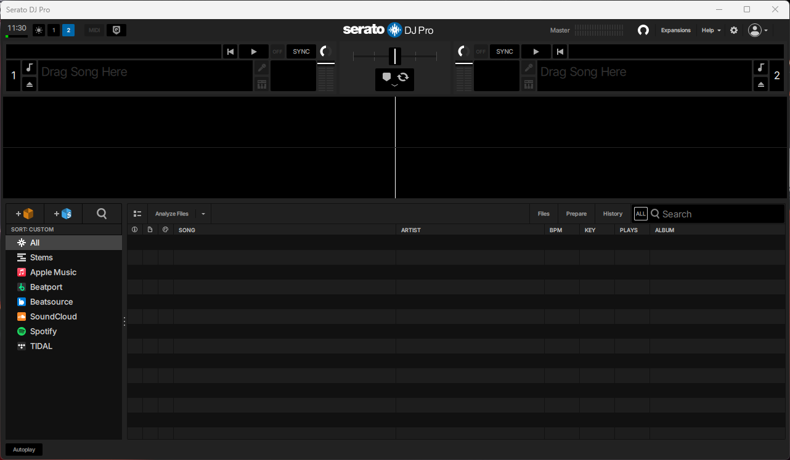Open the pad grid icon on deck 2
The width and height of the screenshot is (790, 460).
(528, 84)
